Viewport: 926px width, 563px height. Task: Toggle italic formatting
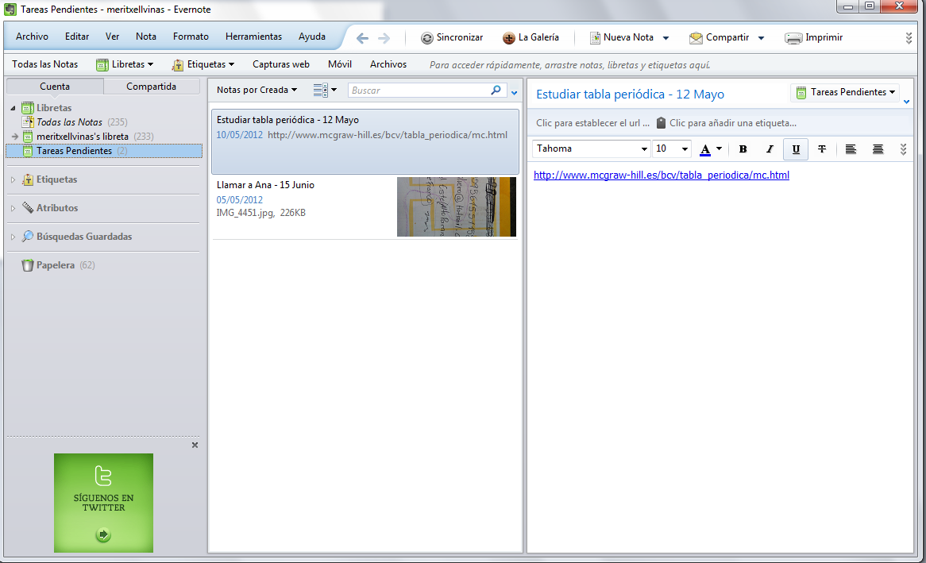(769, 149)
